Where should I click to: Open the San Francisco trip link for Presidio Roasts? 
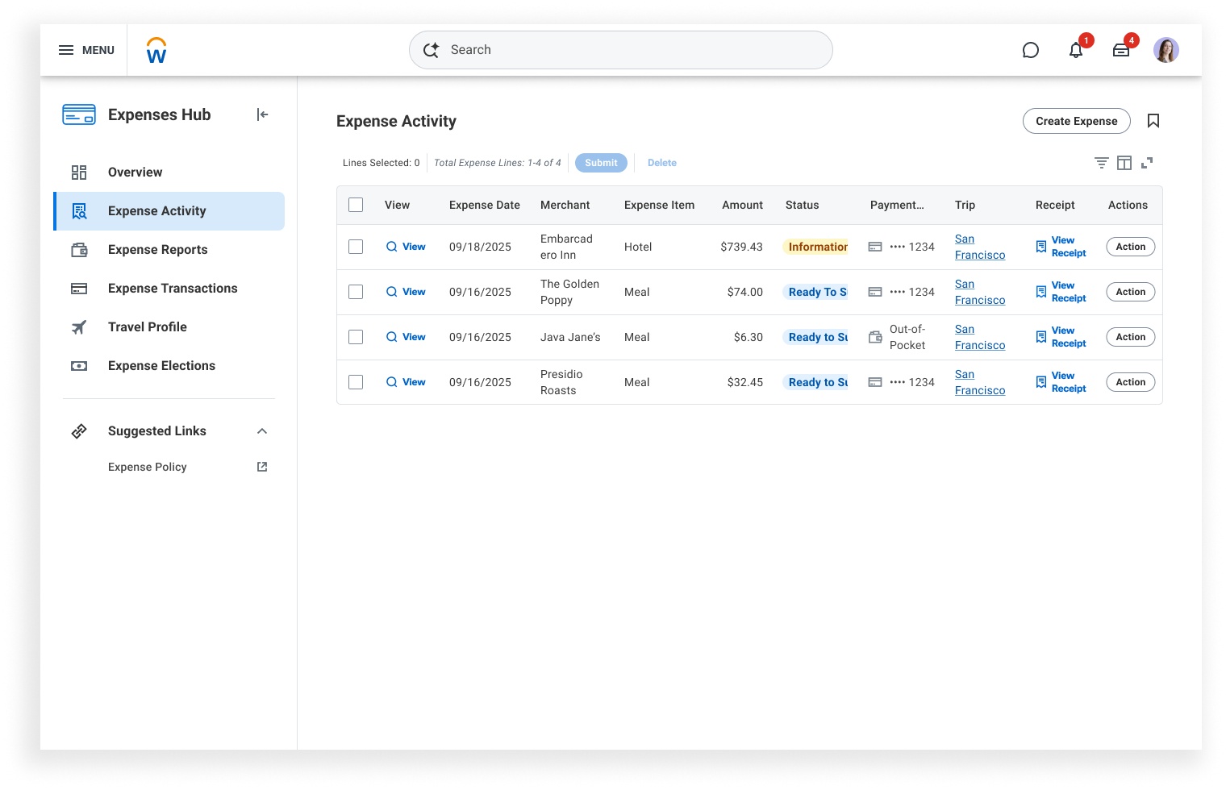[x=980, y=382]
